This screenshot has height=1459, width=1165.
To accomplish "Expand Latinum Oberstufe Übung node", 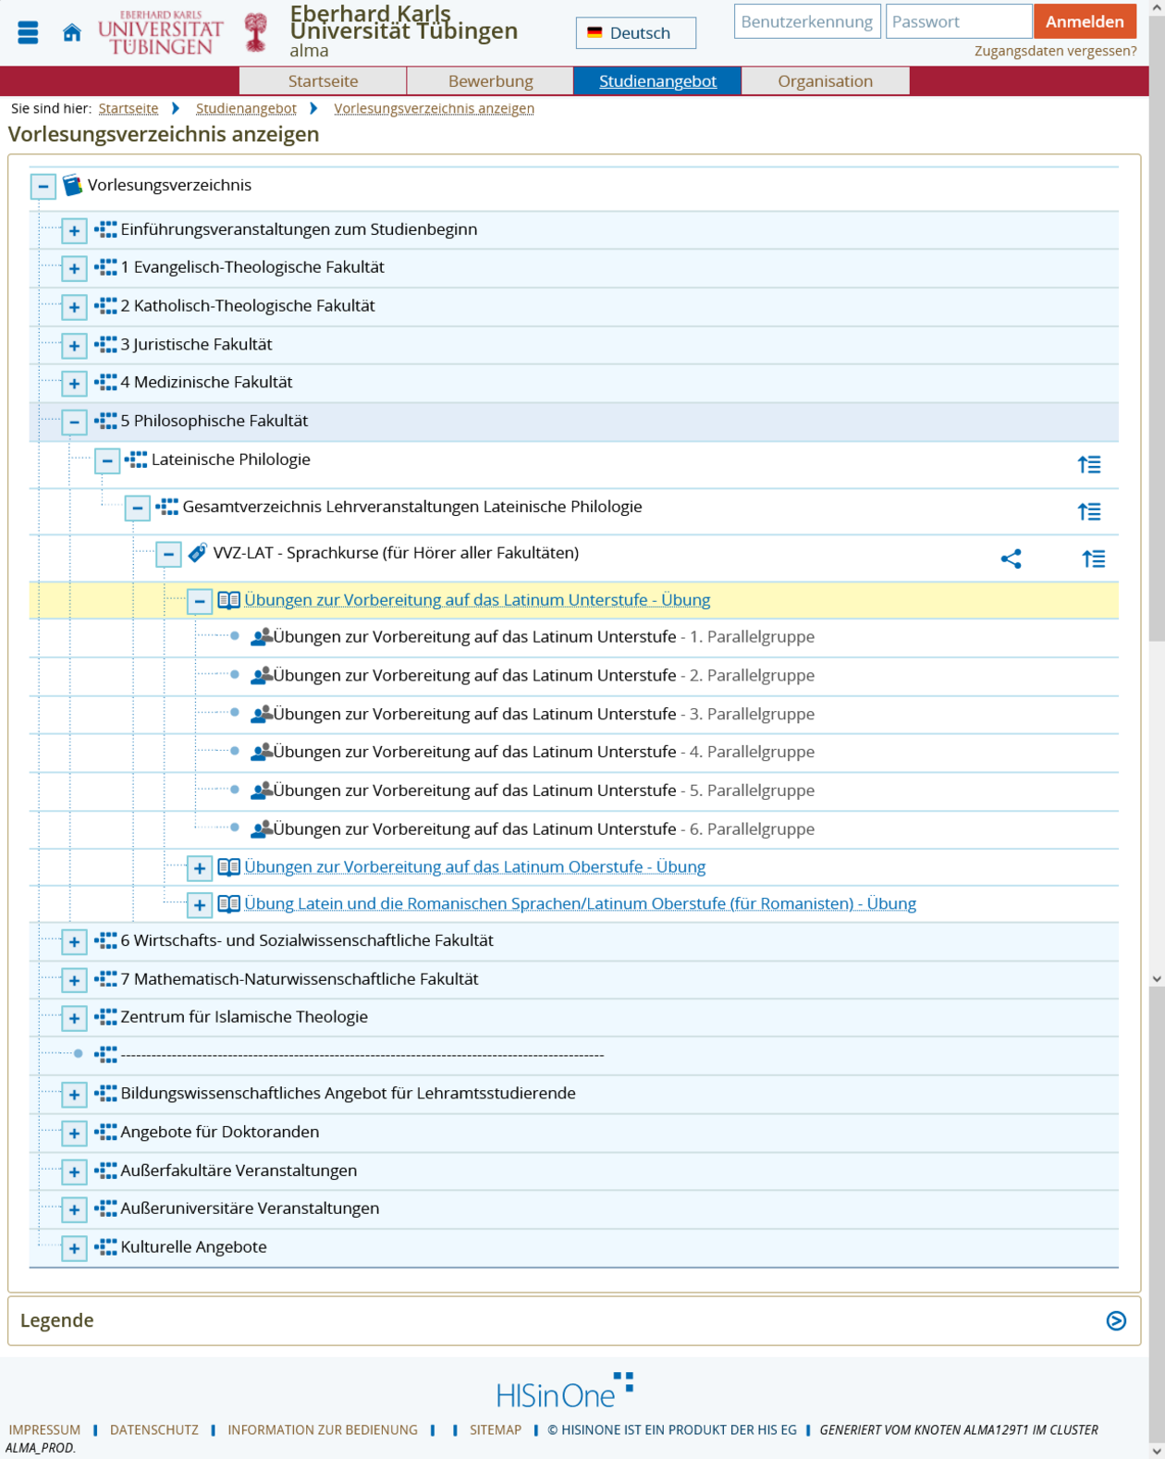I will tap(199, 867).
